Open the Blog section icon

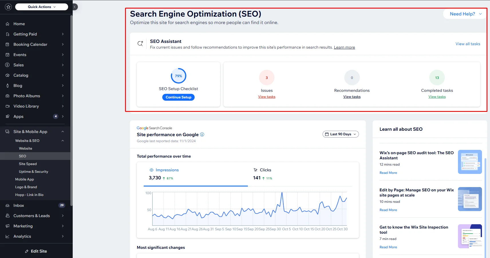coord(8,86)
